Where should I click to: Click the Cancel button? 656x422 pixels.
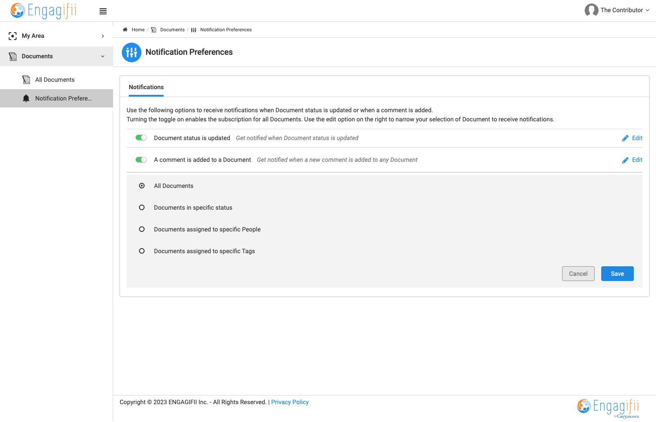coord(578,274)
